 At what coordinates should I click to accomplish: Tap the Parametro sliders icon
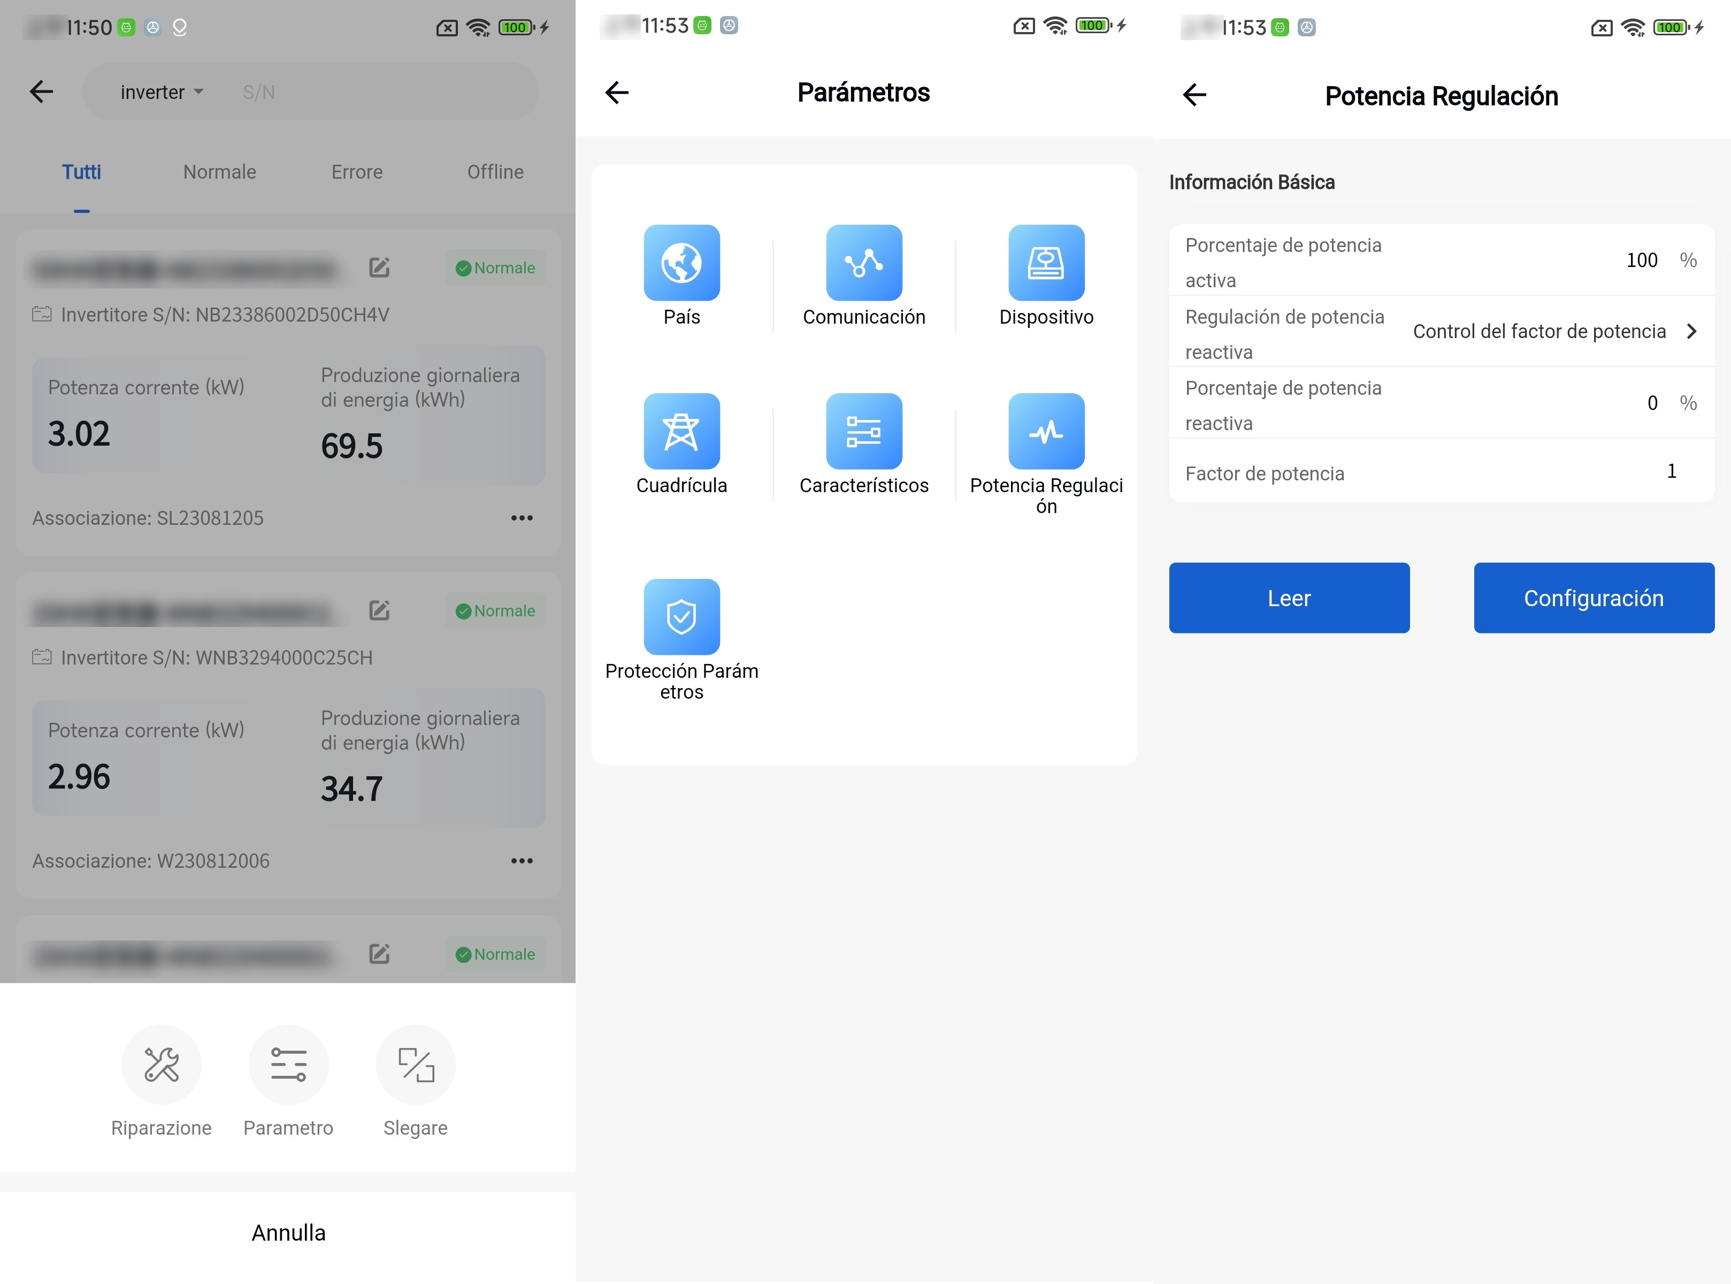pyautogui.click(x=288, y=1065)
